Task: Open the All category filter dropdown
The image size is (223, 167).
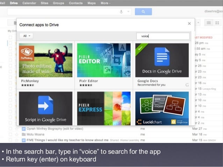Action: pos(27,36)
